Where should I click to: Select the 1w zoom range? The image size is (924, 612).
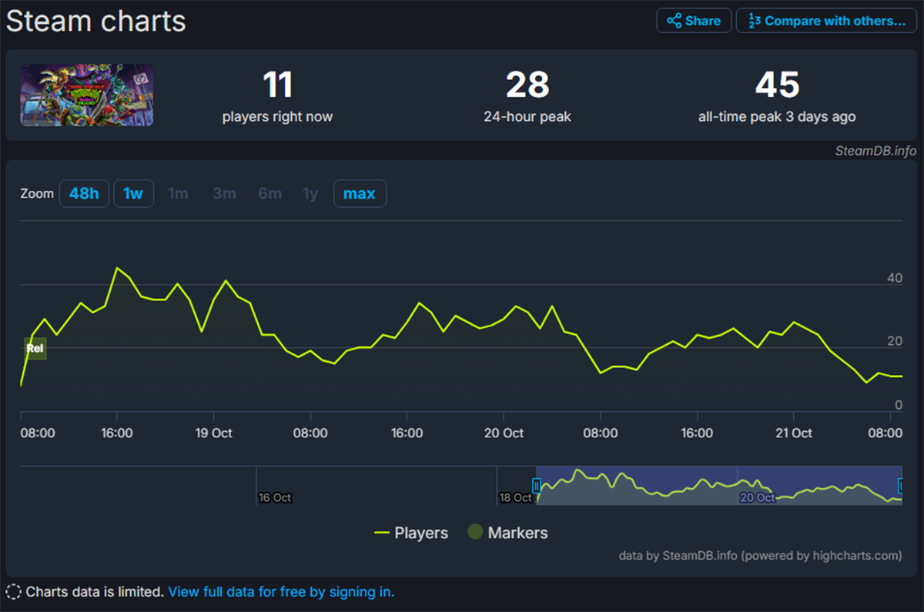coord(133,193)
